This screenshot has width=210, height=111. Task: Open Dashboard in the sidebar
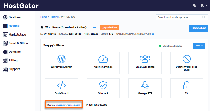tap(16, 17)
